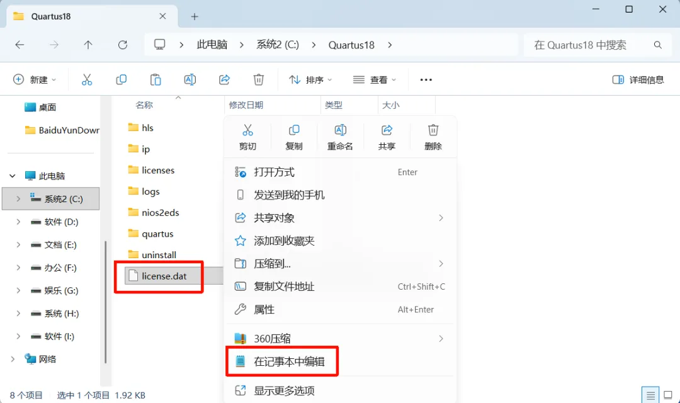
Task: Switch to large thumbnails view icon
Action: pos(668,395)
